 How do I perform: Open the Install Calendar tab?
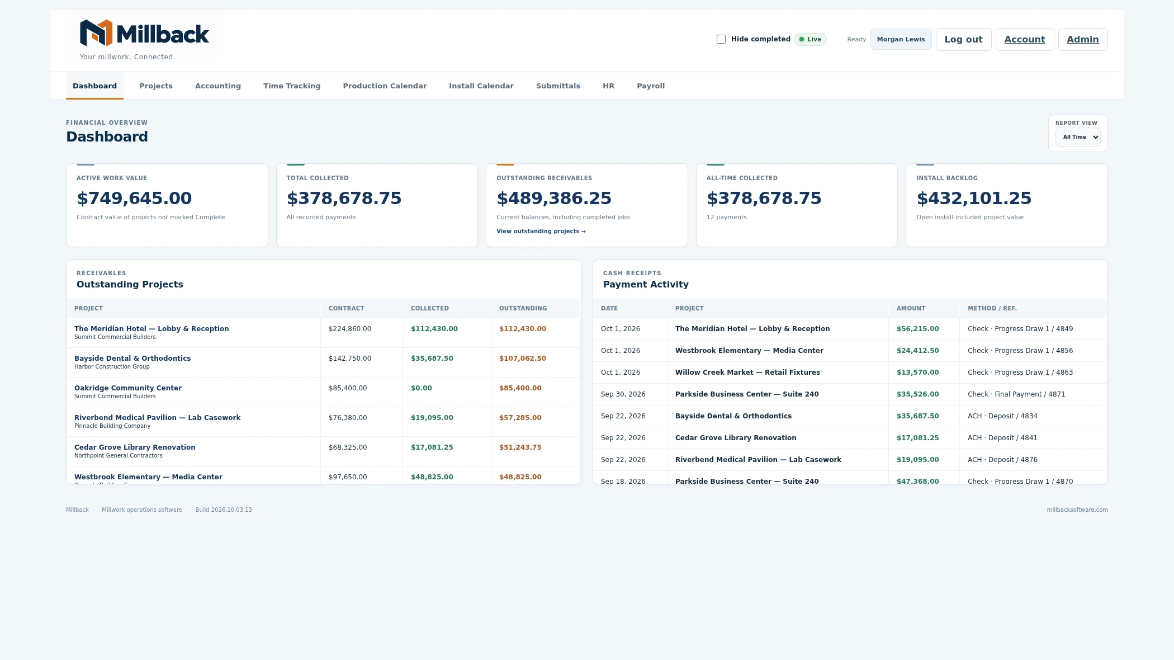pyautogui.click(x=481, y=86)
